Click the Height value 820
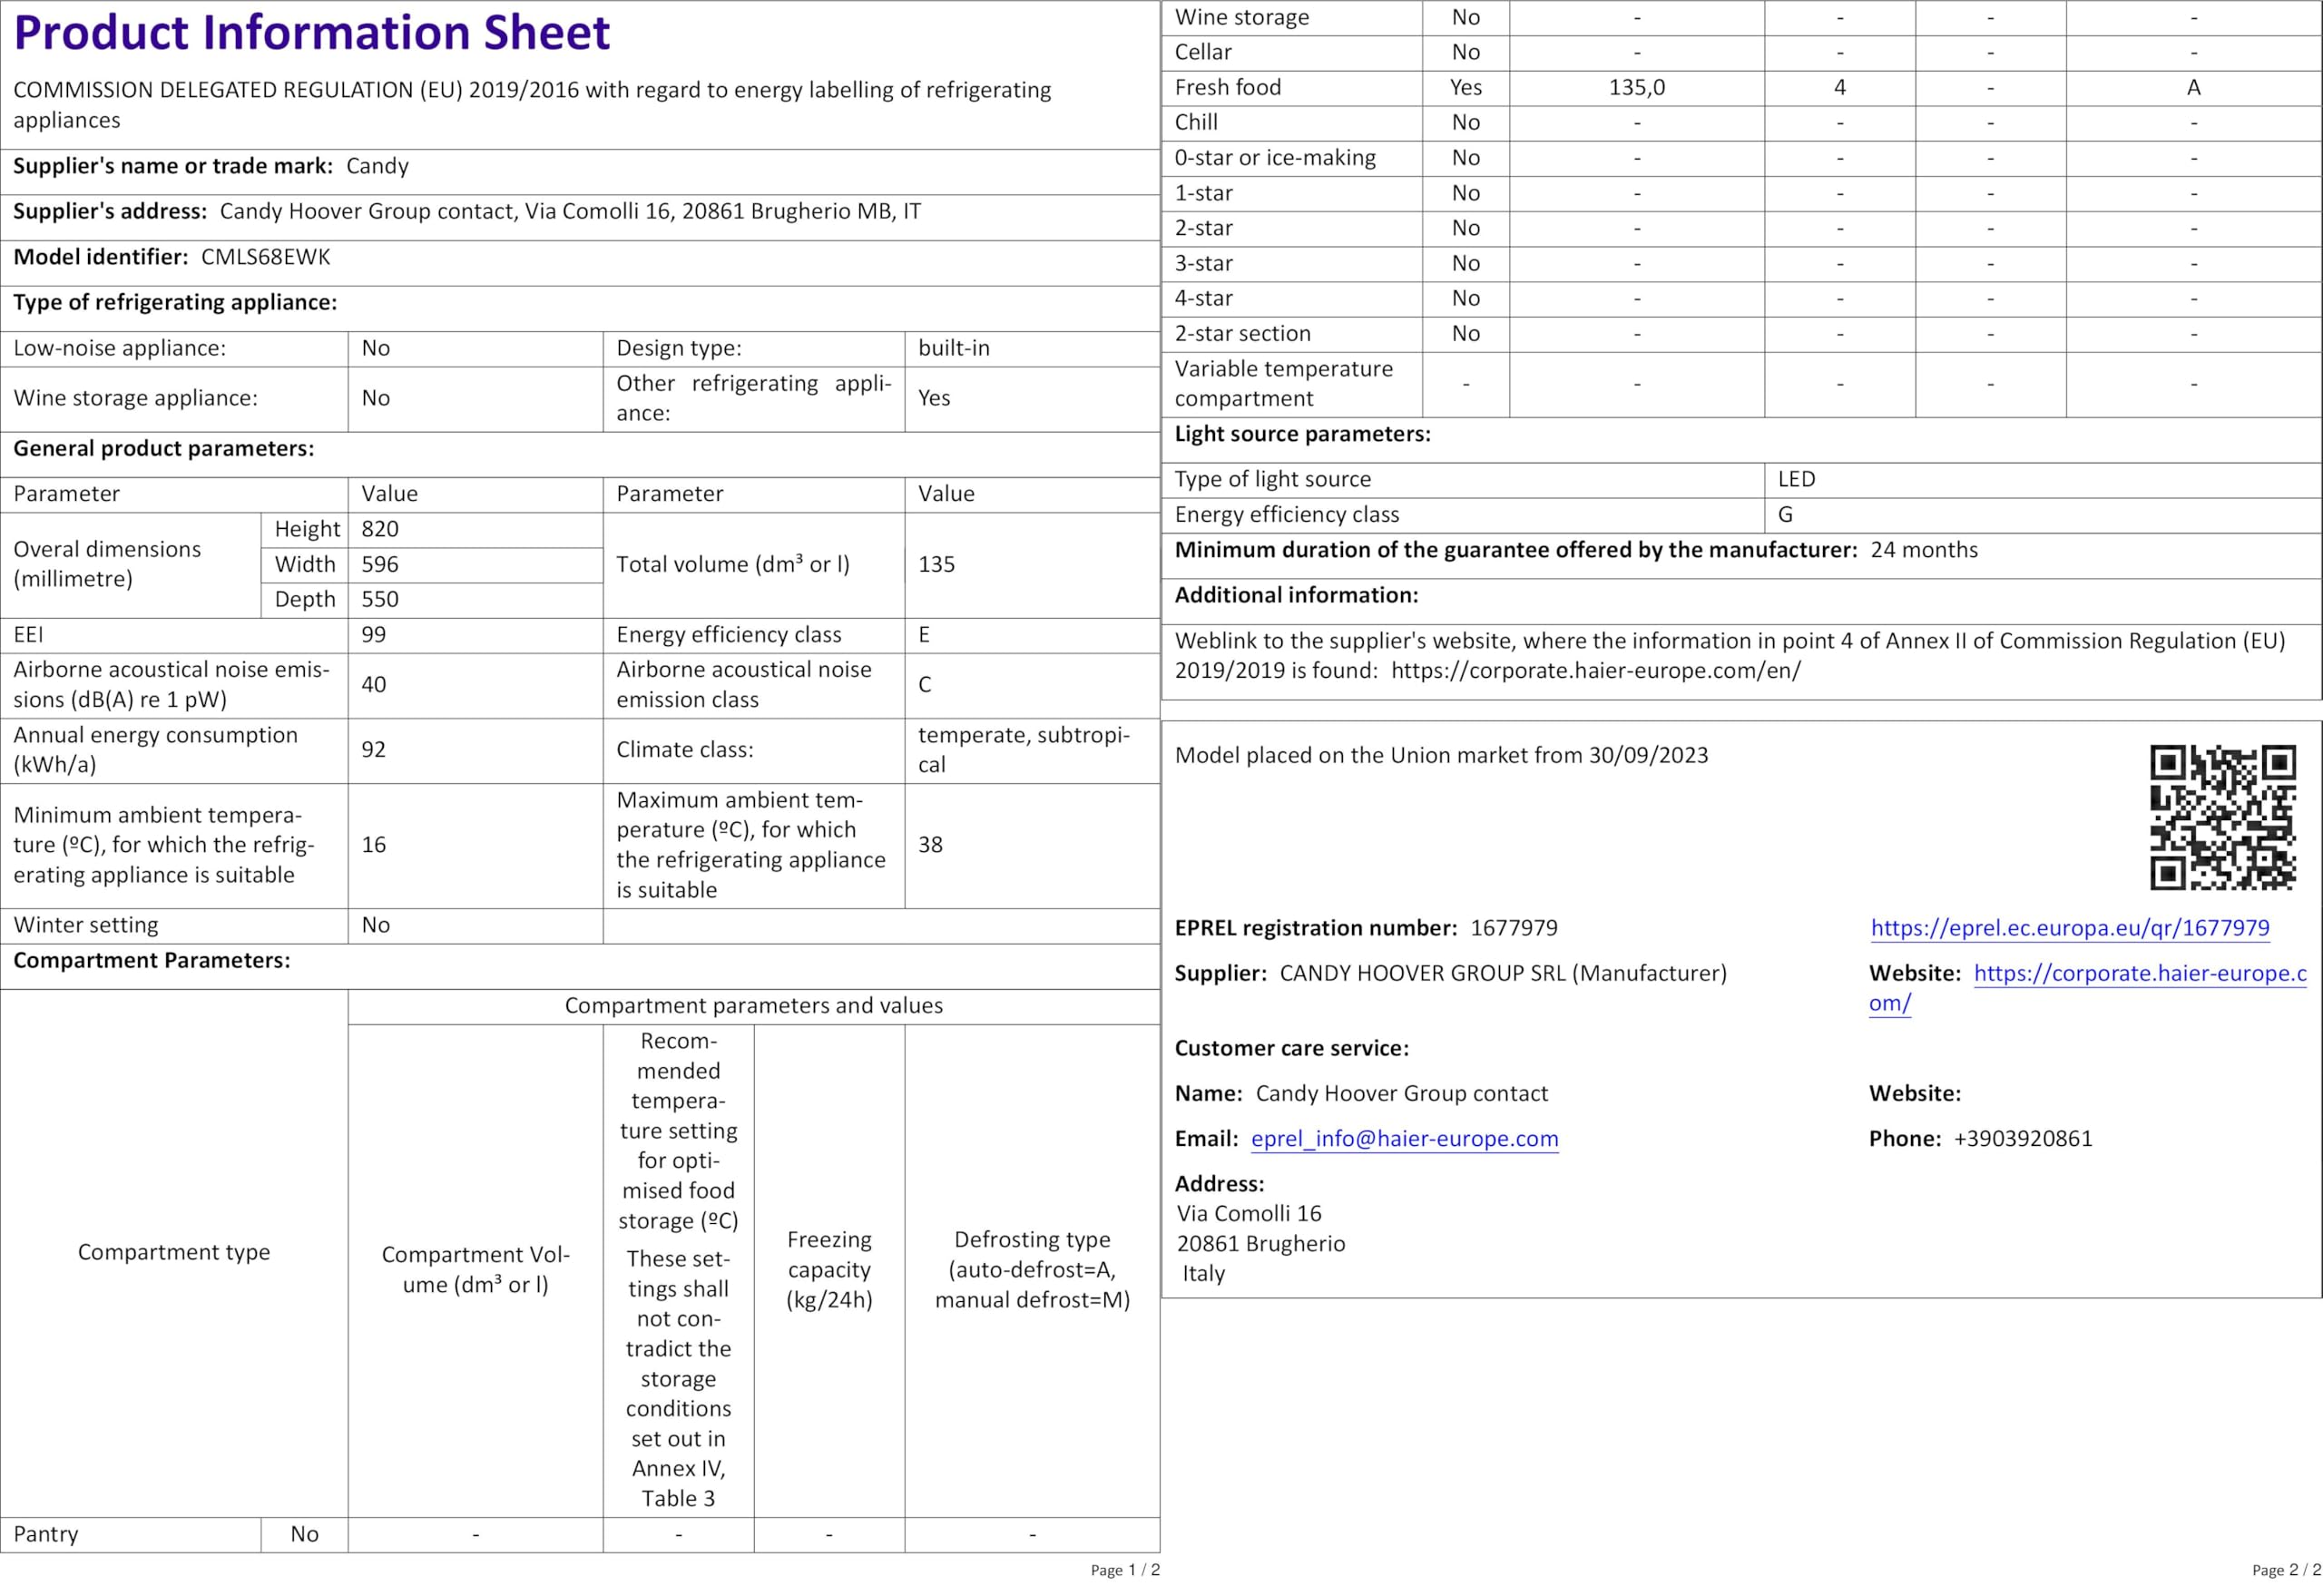 pos(380,529)
